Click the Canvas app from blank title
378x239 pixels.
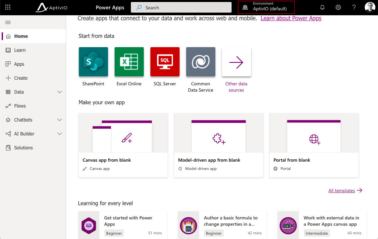click(107, 160)
